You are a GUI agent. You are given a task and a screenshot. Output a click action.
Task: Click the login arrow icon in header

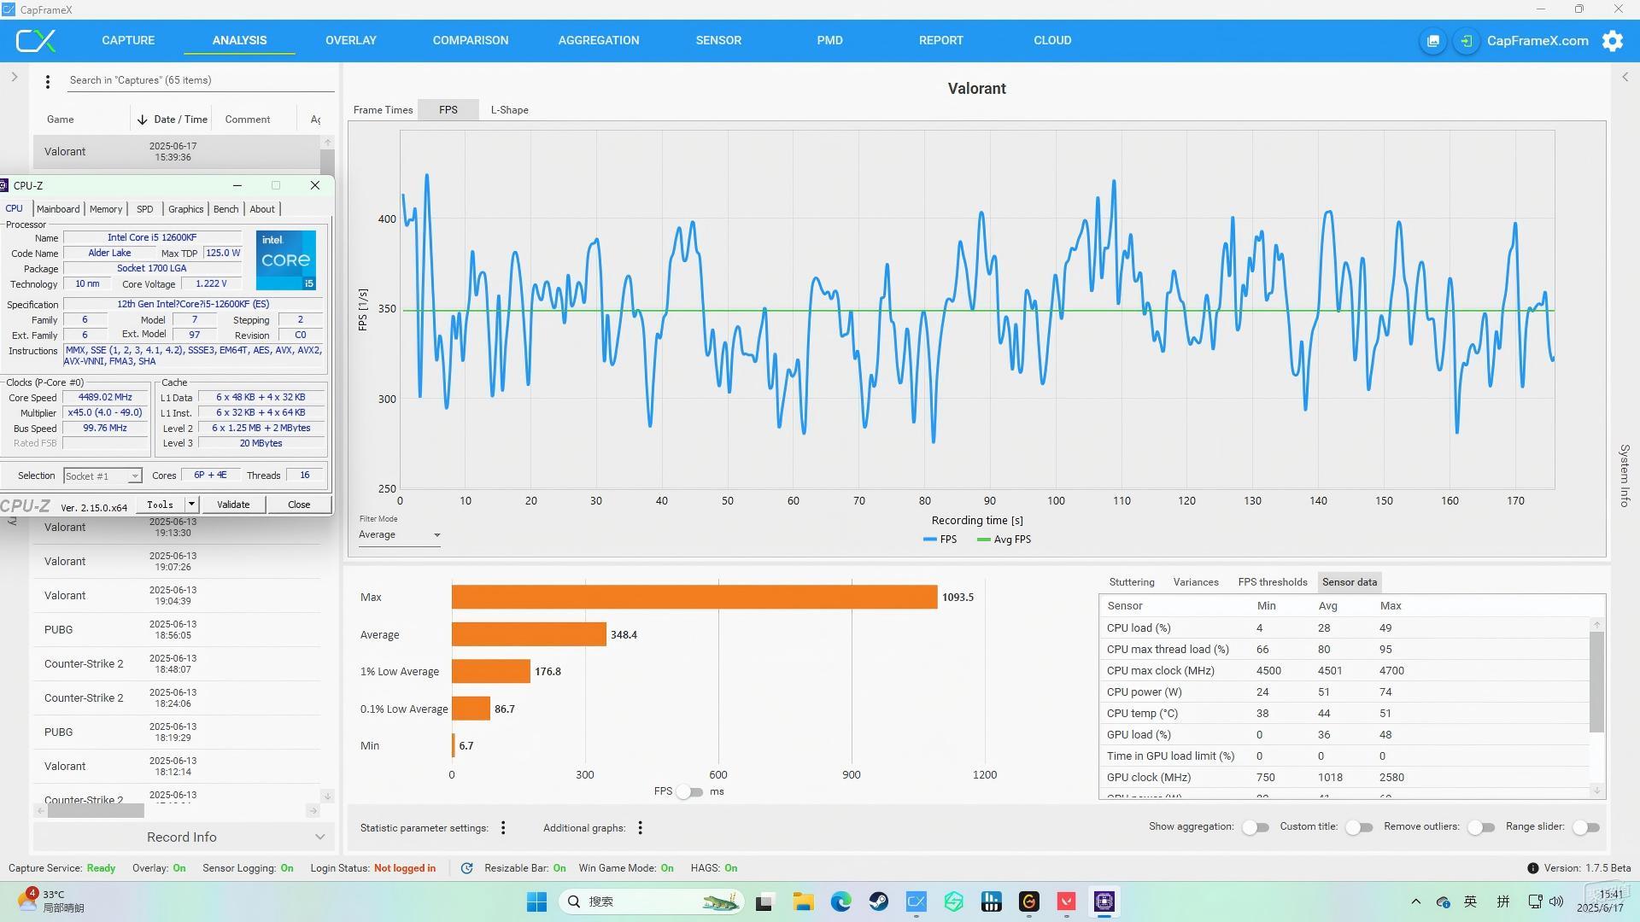pyautogui.click(x=1466, y=41)
